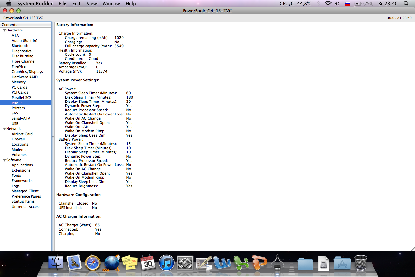Open Spotlight search magnifier
The width and height of the screenshot is (415, 277).
click(x=406, y=4)
